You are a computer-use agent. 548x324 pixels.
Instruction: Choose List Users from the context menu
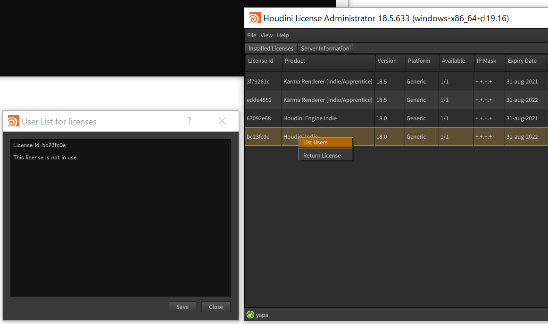pos(325,142)
